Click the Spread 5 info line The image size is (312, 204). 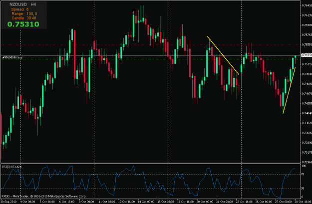[x=20, y=9]
